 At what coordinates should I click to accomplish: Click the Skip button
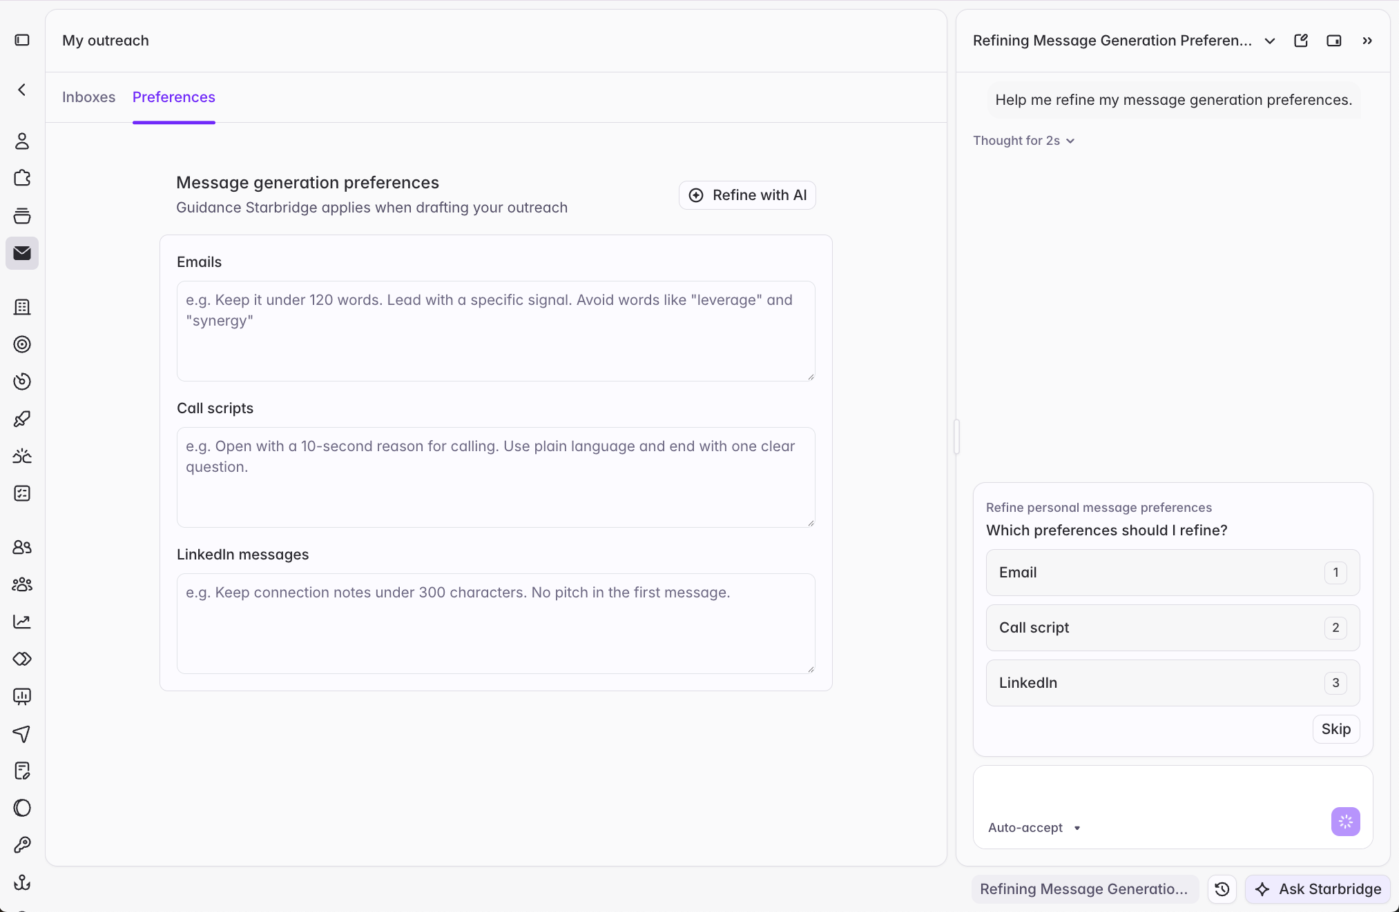tap(1335, 729)
